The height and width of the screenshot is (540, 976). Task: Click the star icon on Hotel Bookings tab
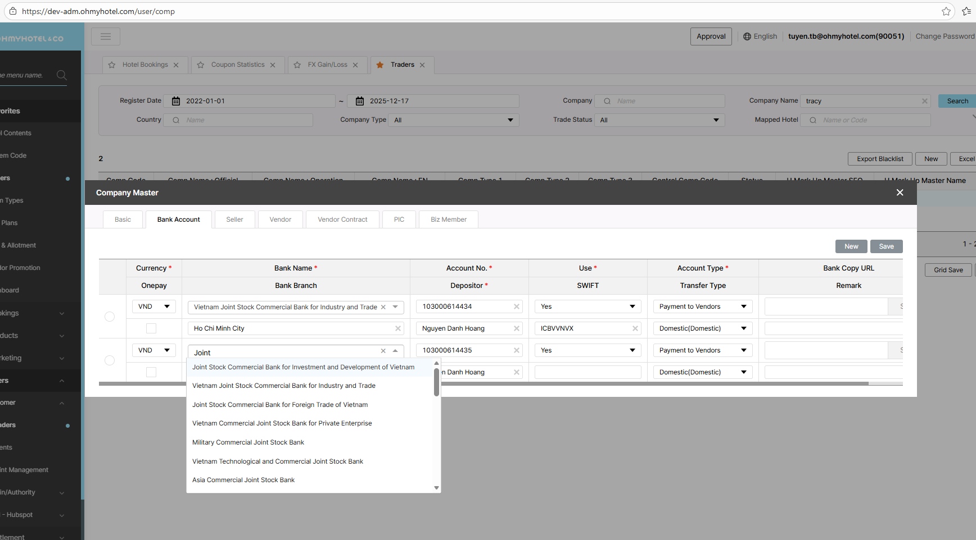[x=112, y=65]
